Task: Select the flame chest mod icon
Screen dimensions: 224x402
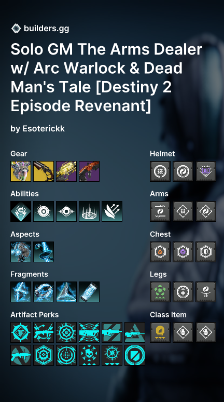Action: (160, 252)
